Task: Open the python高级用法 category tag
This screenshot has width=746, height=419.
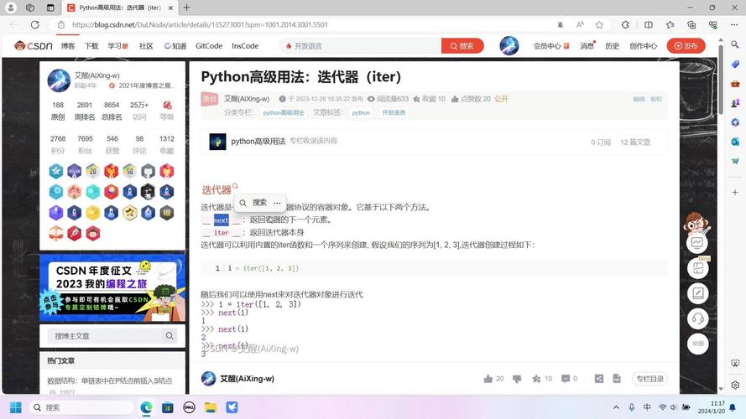Action: (283, 112)
